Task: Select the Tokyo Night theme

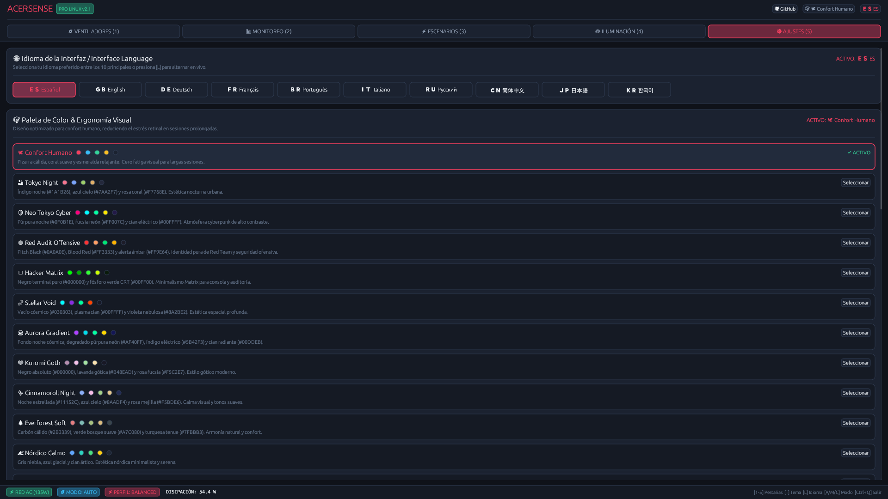Action: click(855, 183)
